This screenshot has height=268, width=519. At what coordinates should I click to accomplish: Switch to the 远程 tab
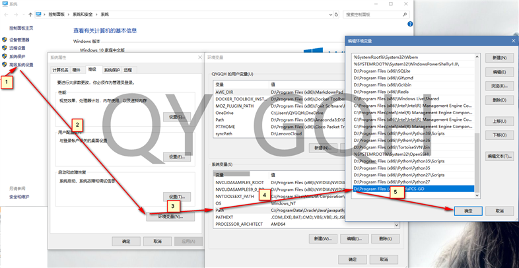127,70
